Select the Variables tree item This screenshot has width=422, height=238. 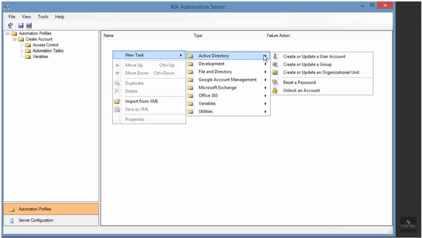[40, 57]
